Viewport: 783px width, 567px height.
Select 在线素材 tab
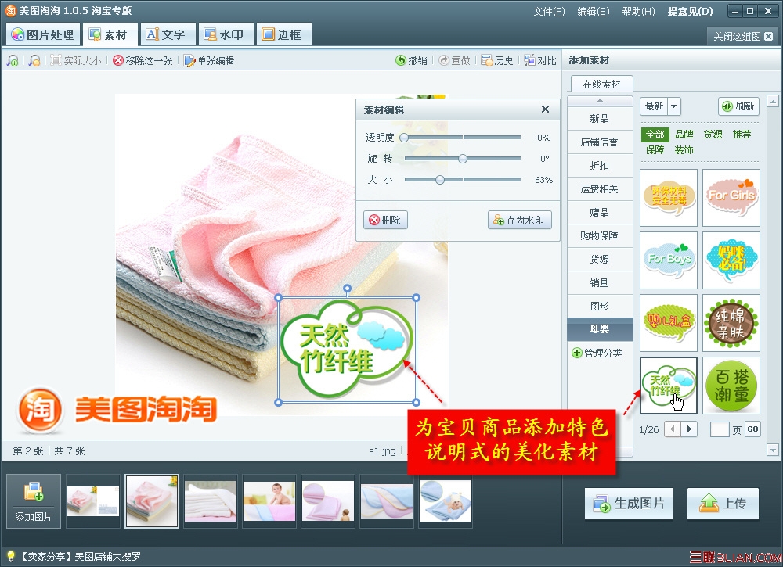click(x=601, y=84)
